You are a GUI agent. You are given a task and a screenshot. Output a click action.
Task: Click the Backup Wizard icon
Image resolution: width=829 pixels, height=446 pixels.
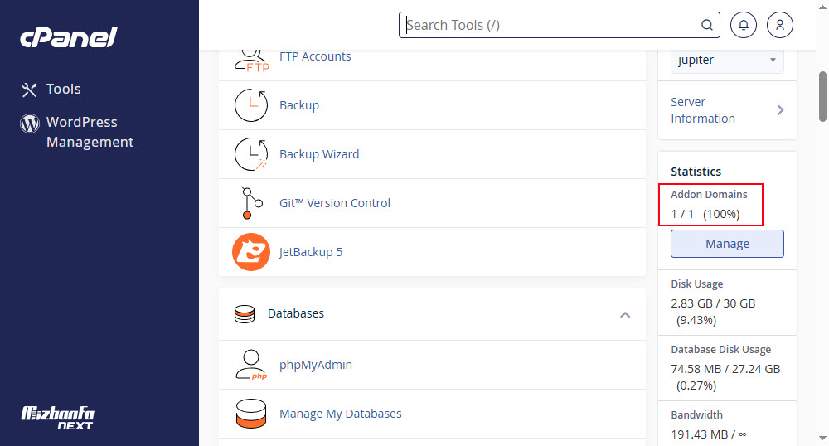click(x=251, y=154)
